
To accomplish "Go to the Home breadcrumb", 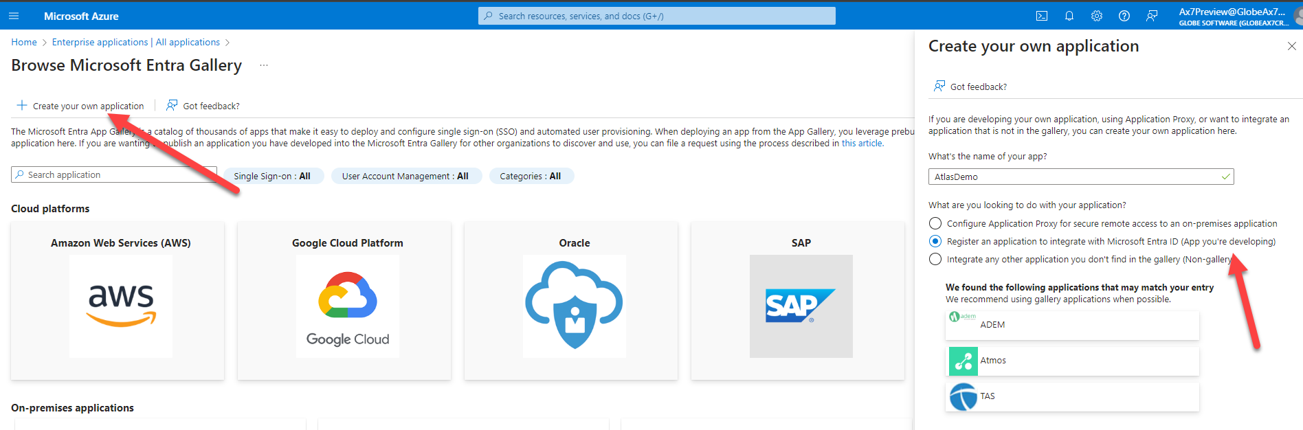I will point(24,42).
